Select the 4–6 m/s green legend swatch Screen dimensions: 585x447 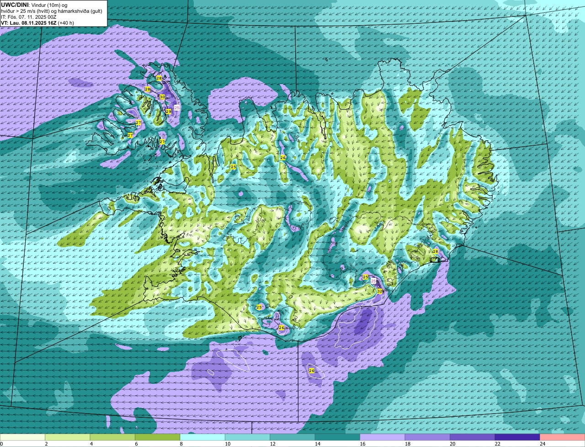(x=113, y=437)
